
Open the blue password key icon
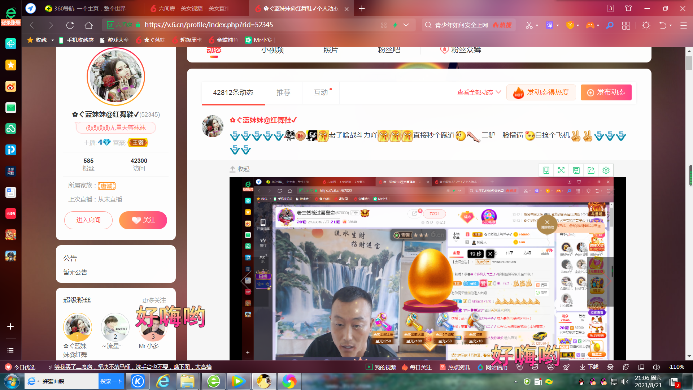tap(610, 25)
